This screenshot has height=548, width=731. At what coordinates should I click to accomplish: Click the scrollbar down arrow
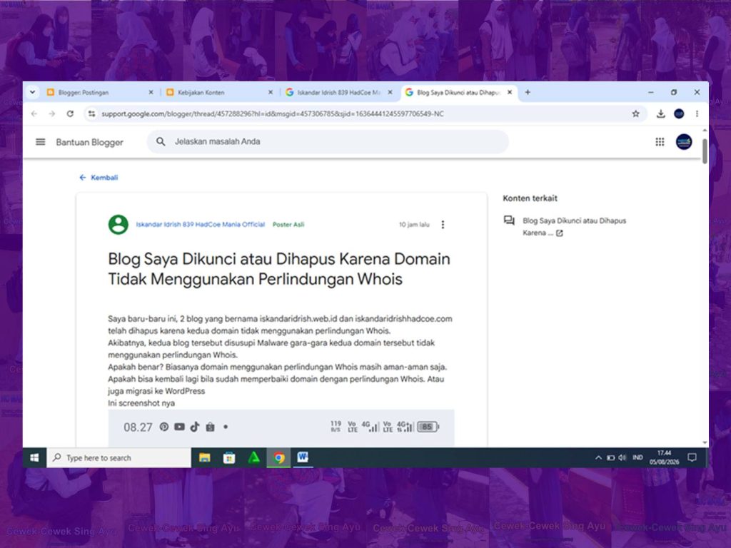click(x=705, y=442)
